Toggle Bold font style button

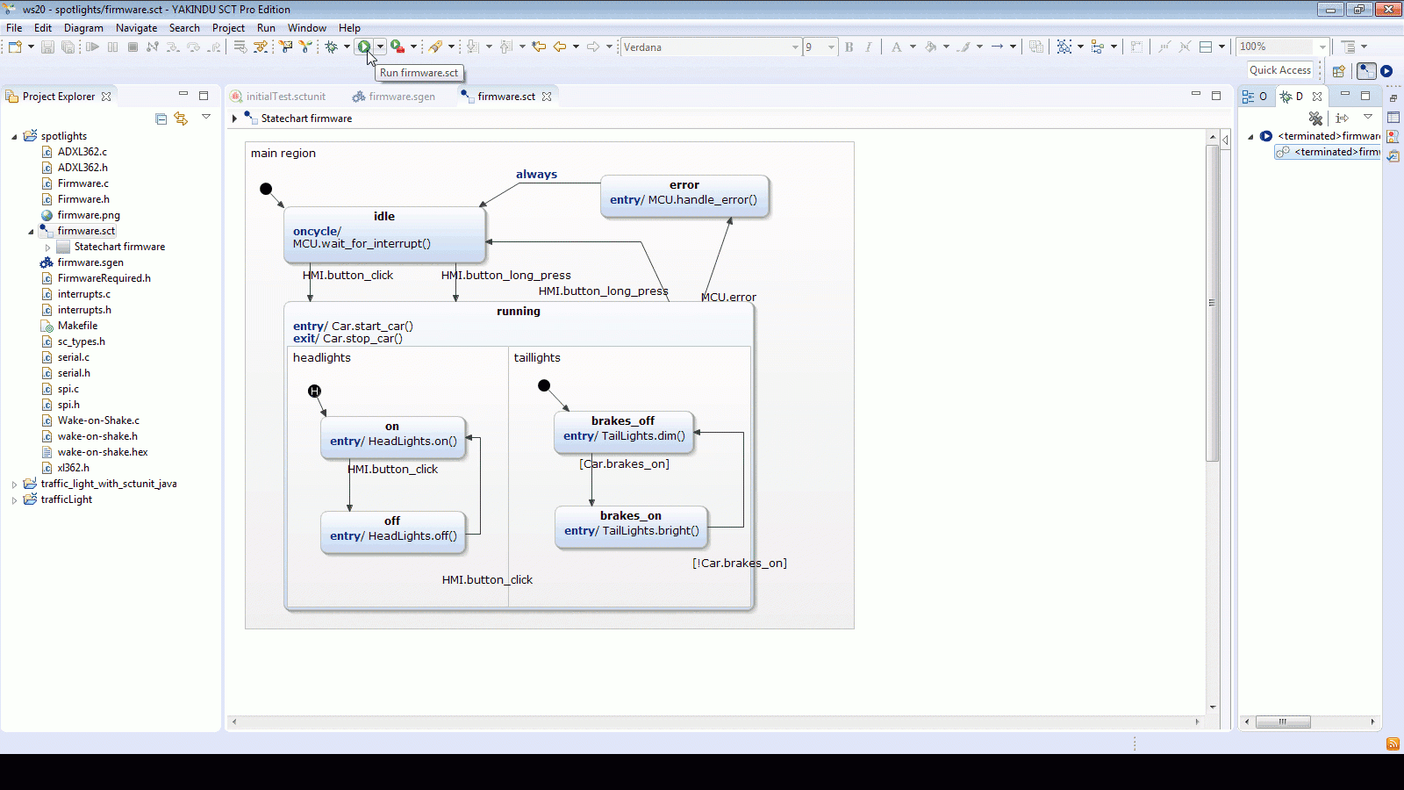coord(849,47)
